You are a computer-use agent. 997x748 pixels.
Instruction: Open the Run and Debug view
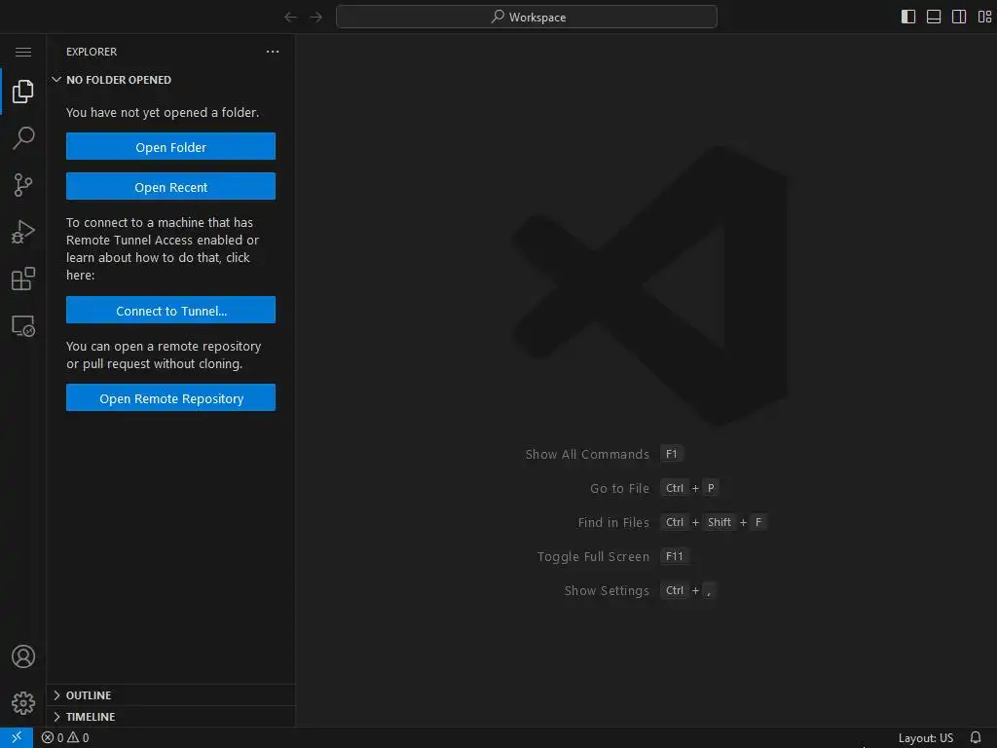(x=23, y=232)
